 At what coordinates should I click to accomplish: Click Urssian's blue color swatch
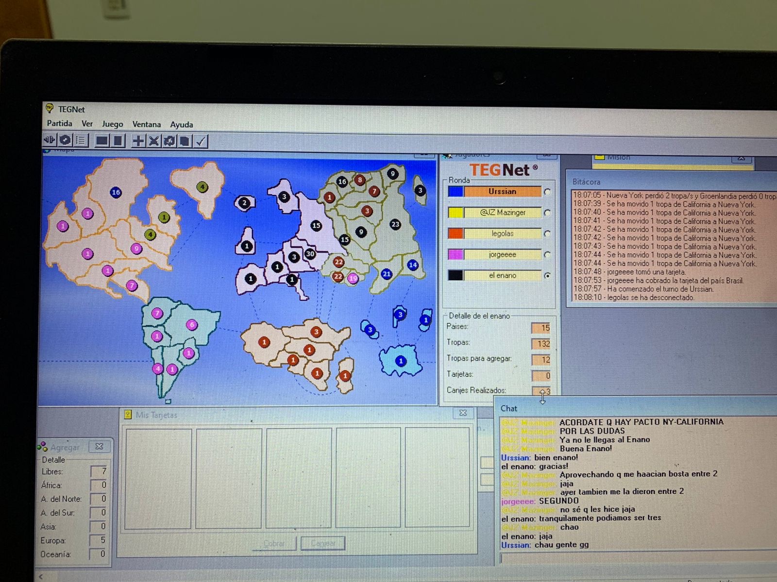pos(456,192)
